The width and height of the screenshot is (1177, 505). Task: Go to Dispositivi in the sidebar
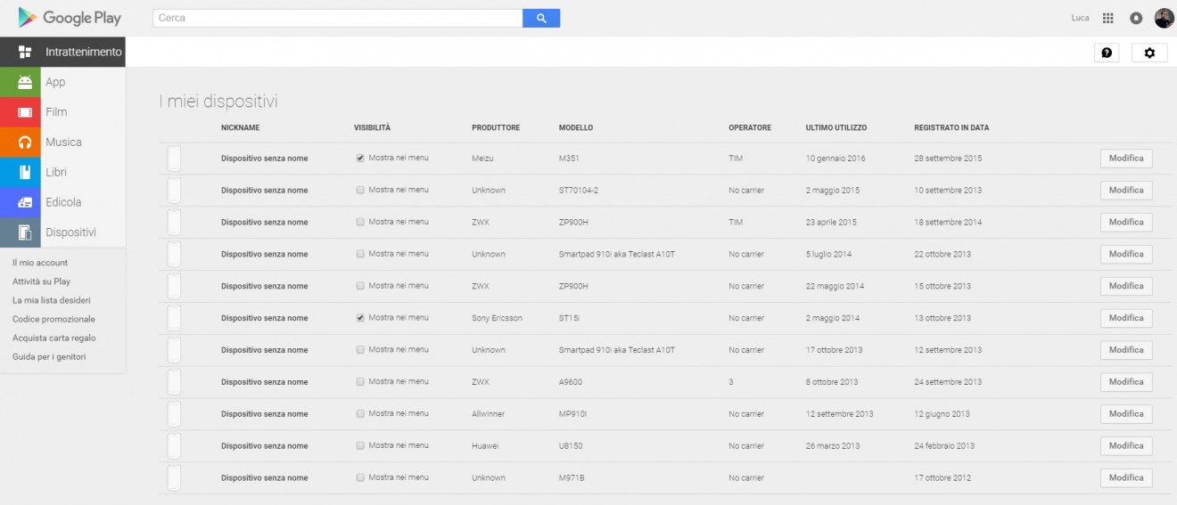[70, 232]
